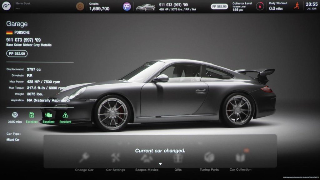The width and height of the screenshot is (320, 180).
Task: Click the body rigidity warning triangle icon
Action: click(65, 115)
